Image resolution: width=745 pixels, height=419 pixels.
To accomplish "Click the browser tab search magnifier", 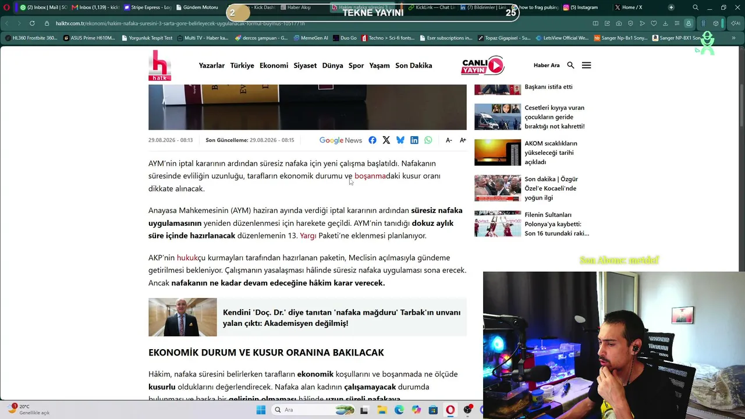I will coord(696,8).
